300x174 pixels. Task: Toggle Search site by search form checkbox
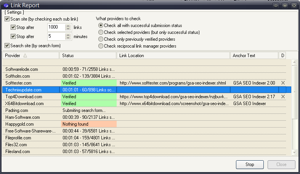click(7, 45)
